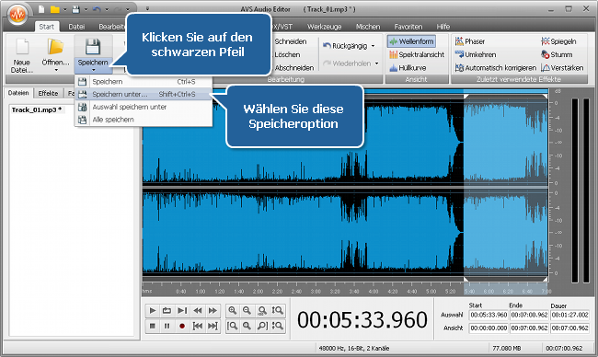The width and height of the screenshot is (598, 357).
Task: Jump to the start of the track
Action: pos(198,326)
